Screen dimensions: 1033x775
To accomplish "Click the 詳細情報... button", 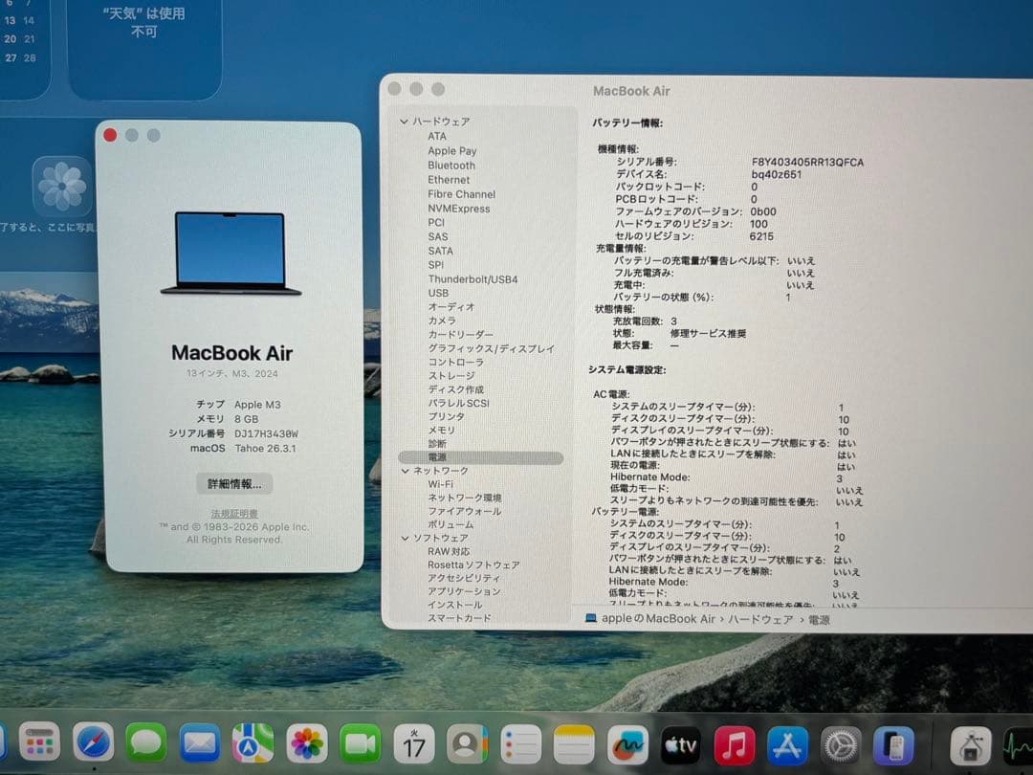I will click(234, 484).
